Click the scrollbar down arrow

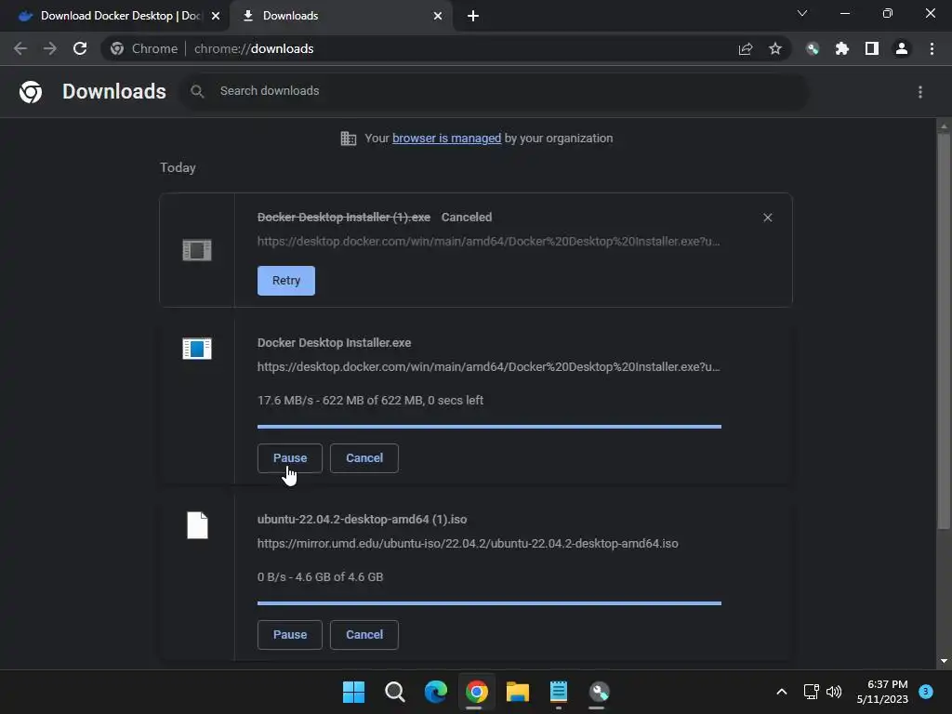pos(944,661)
